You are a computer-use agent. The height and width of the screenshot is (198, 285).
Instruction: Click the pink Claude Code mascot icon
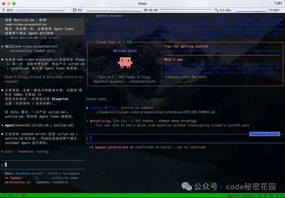(125, 63)
